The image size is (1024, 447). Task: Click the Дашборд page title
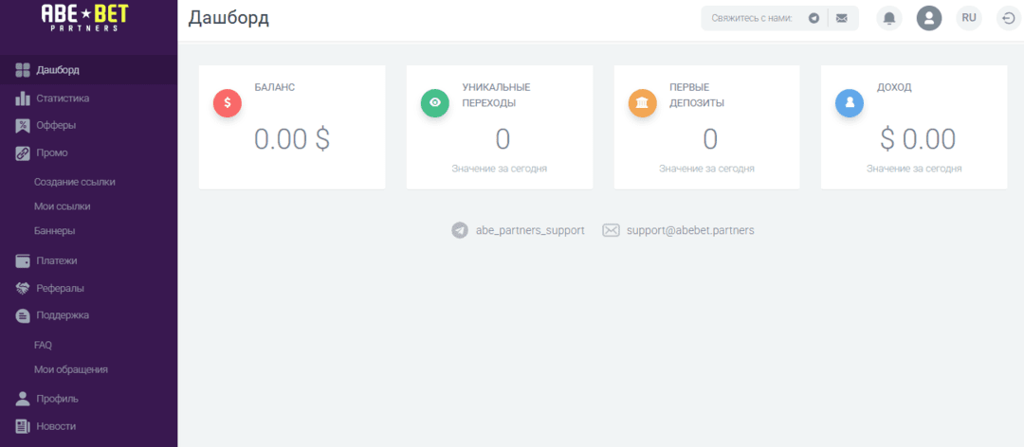tap(229, 18)
